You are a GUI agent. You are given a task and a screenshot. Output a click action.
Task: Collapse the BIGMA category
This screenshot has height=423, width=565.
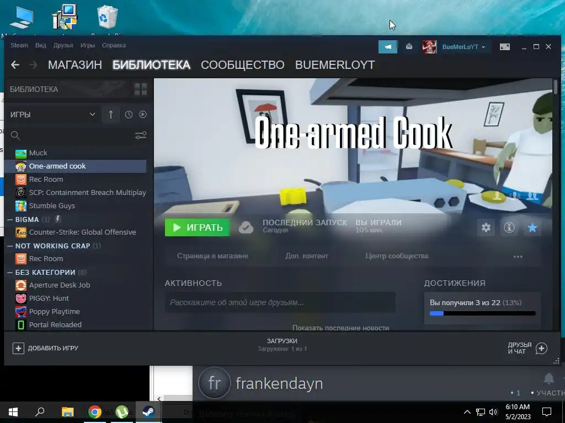[10, 219]
